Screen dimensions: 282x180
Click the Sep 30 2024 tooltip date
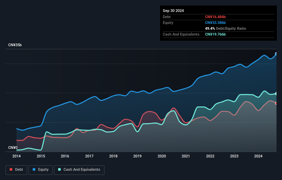pyautogui.click(x=173, y=11)
